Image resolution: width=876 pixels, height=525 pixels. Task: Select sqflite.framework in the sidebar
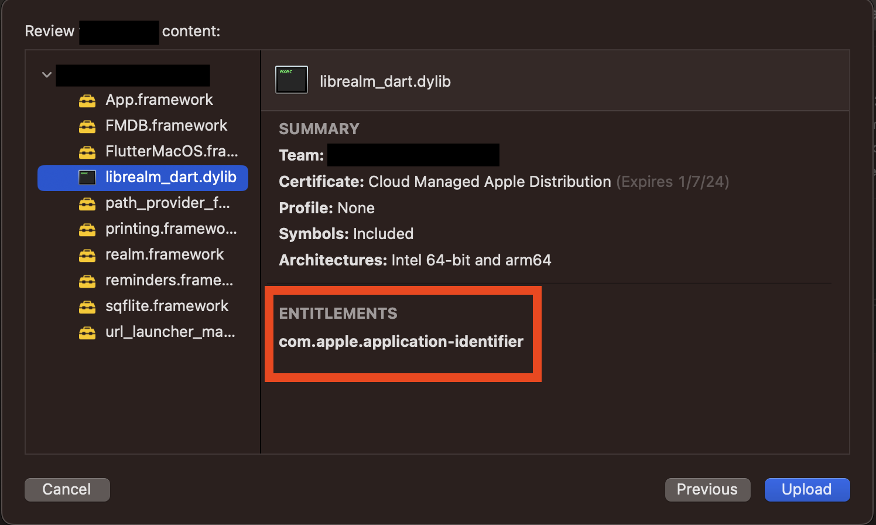point(166,305)
